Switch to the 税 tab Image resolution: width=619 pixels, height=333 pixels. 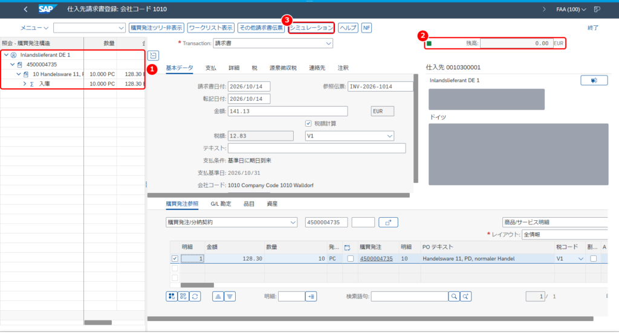[x=254, y=68]
